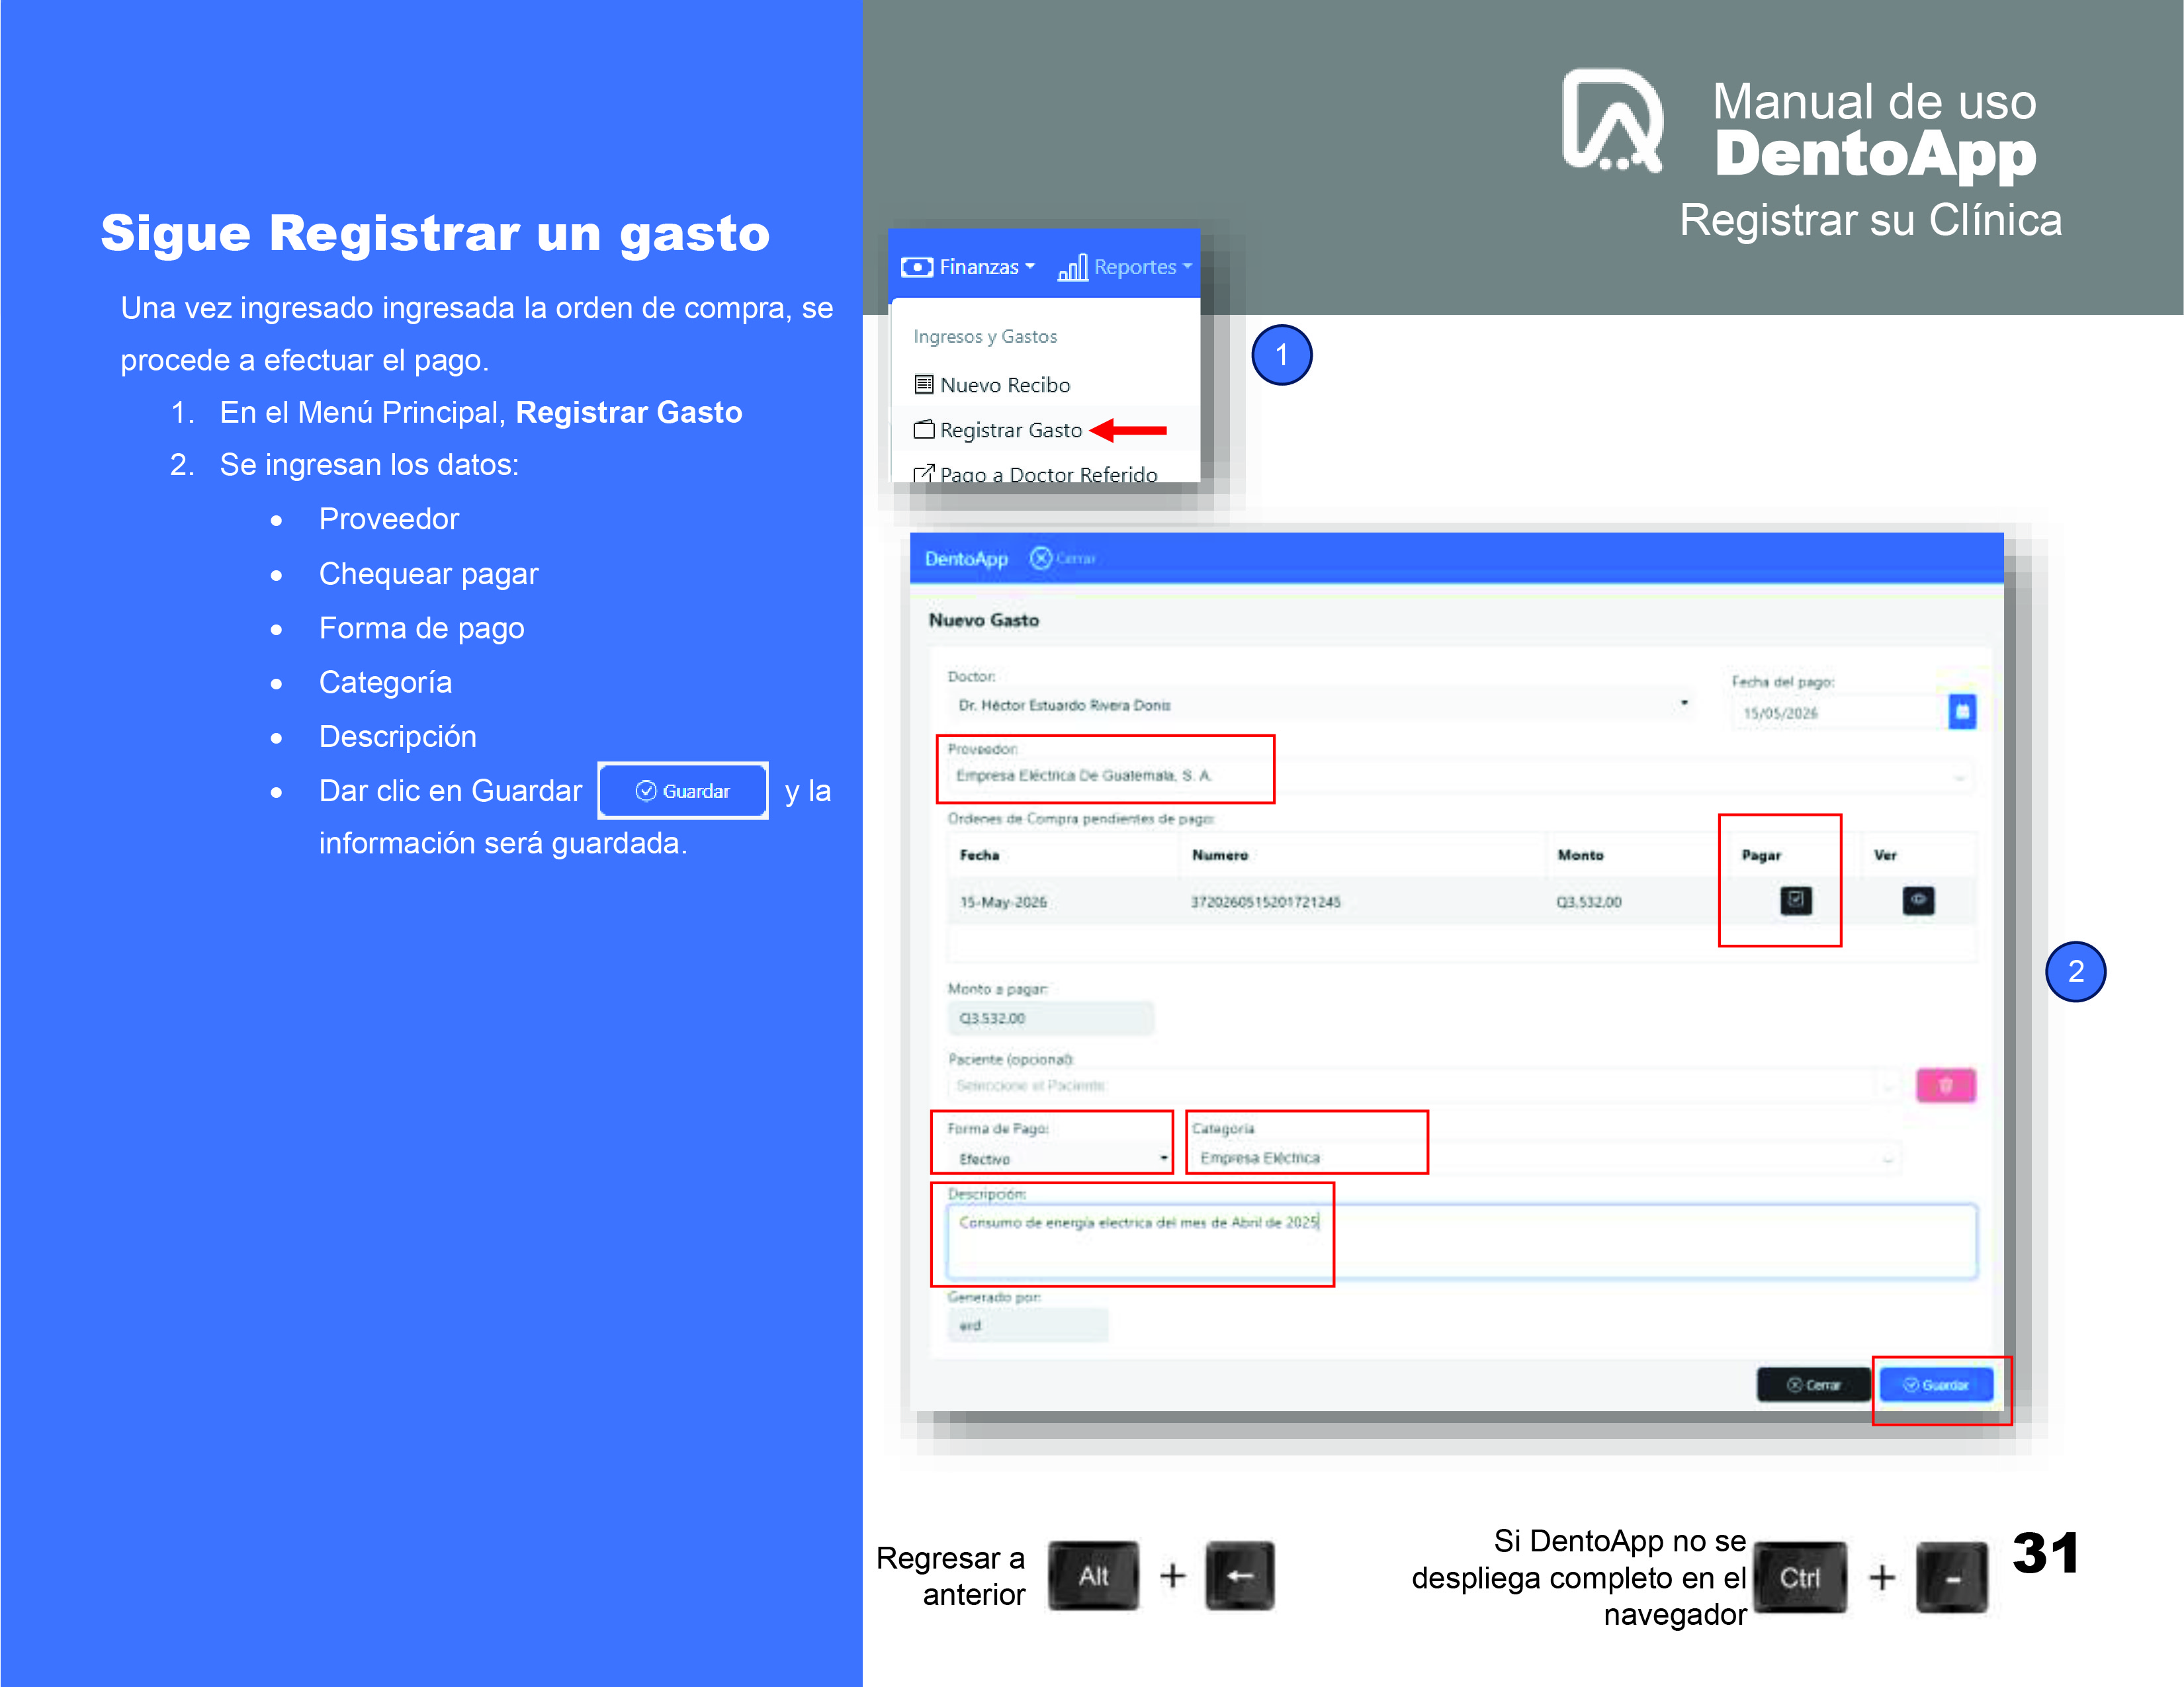Click the Registrar Gasto folder icon
Screen dimensions: 2184x1687
click(x=924, y=430)
